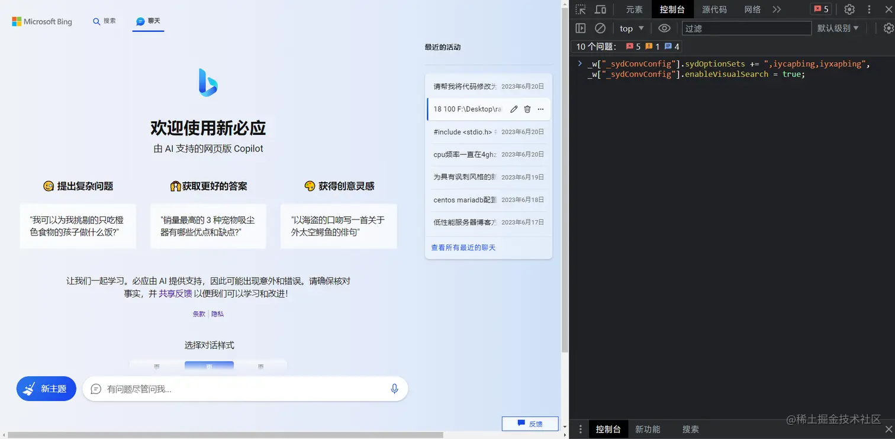The image size is (895, 439).
Task: Select the 控制台 tab in bottom drawer
Action: coord(608,430)
